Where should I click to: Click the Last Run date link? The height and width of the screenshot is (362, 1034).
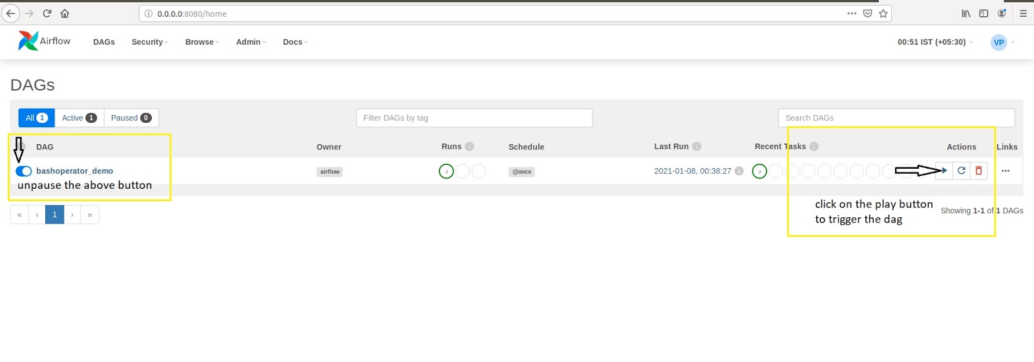(692, 171)
